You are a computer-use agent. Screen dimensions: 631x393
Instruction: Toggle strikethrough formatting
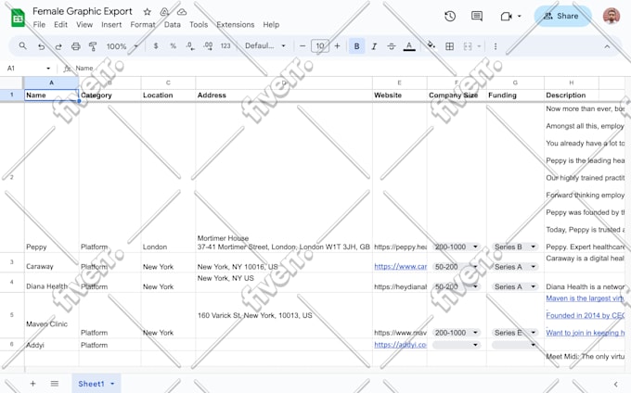click(x=392, y=46)
